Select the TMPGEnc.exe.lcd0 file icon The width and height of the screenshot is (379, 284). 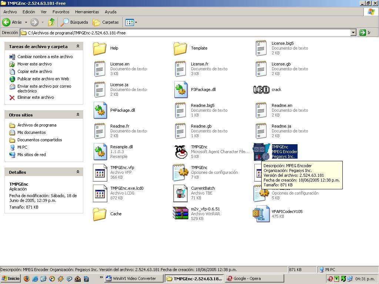[100, 193]
